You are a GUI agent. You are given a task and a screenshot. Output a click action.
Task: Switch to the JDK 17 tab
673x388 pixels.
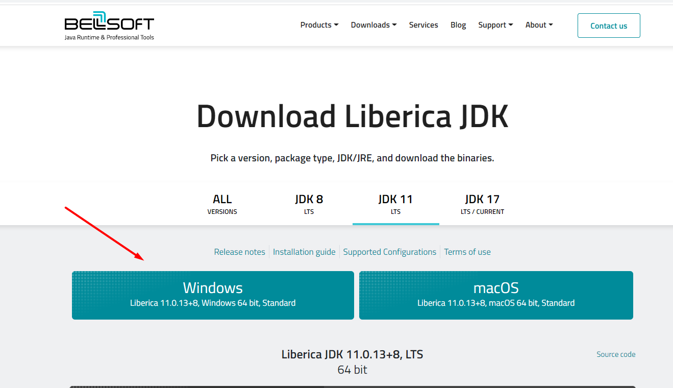click(483, 204)
